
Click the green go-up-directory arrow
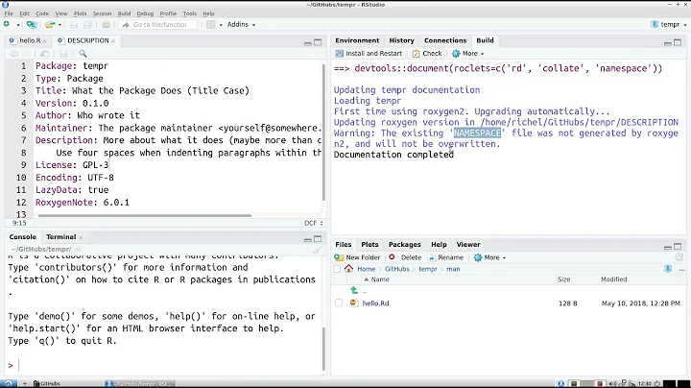pyautogui.click(x=354, y=290)
